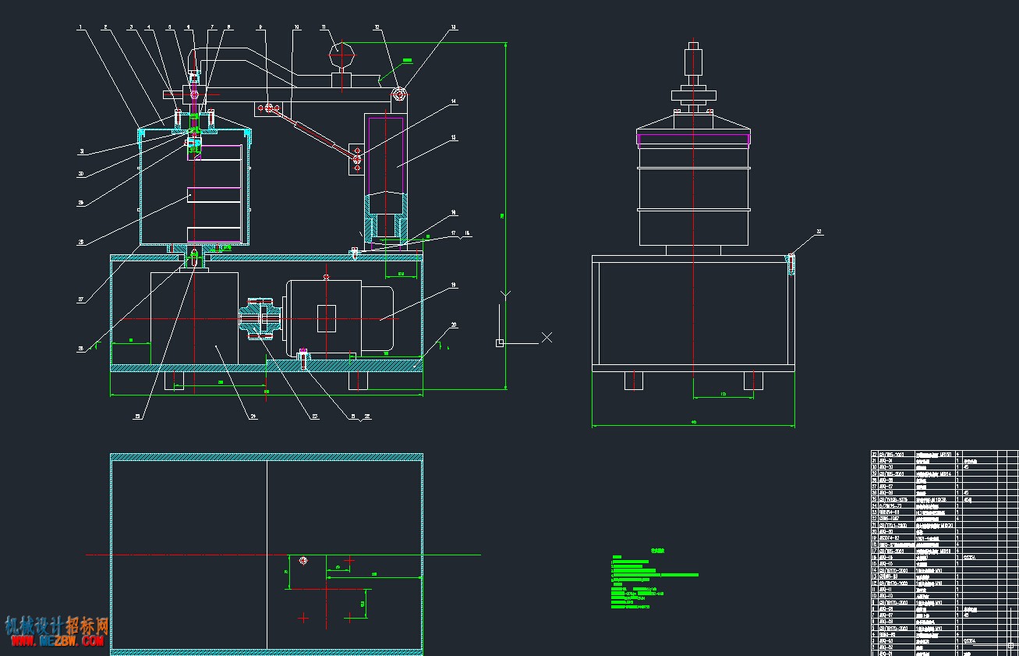Select part label 19 pointing to the motor
This screenshot has height=656, width=1019.
tap(453, 286)
